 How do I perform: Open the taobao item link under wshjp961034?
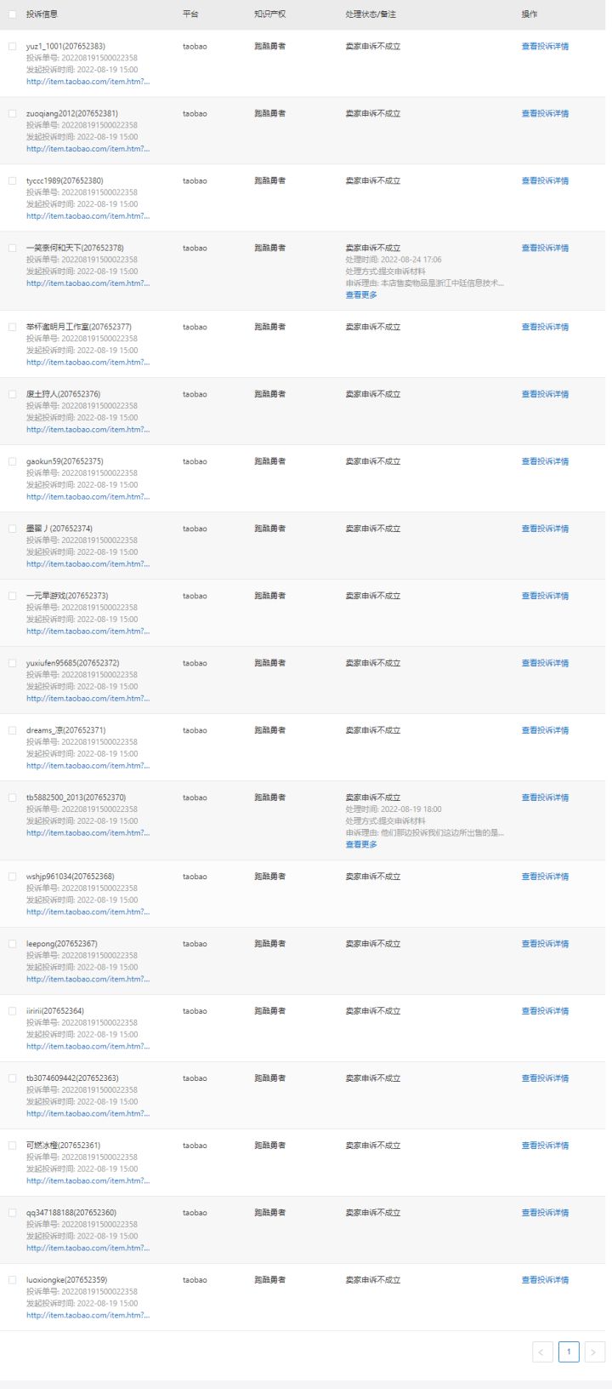click(x=88, y=912)
